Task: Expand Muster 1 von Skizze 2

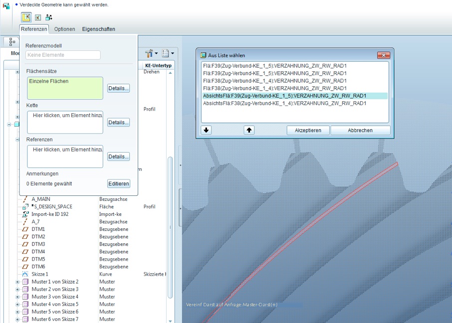Action: pos(17,282)
